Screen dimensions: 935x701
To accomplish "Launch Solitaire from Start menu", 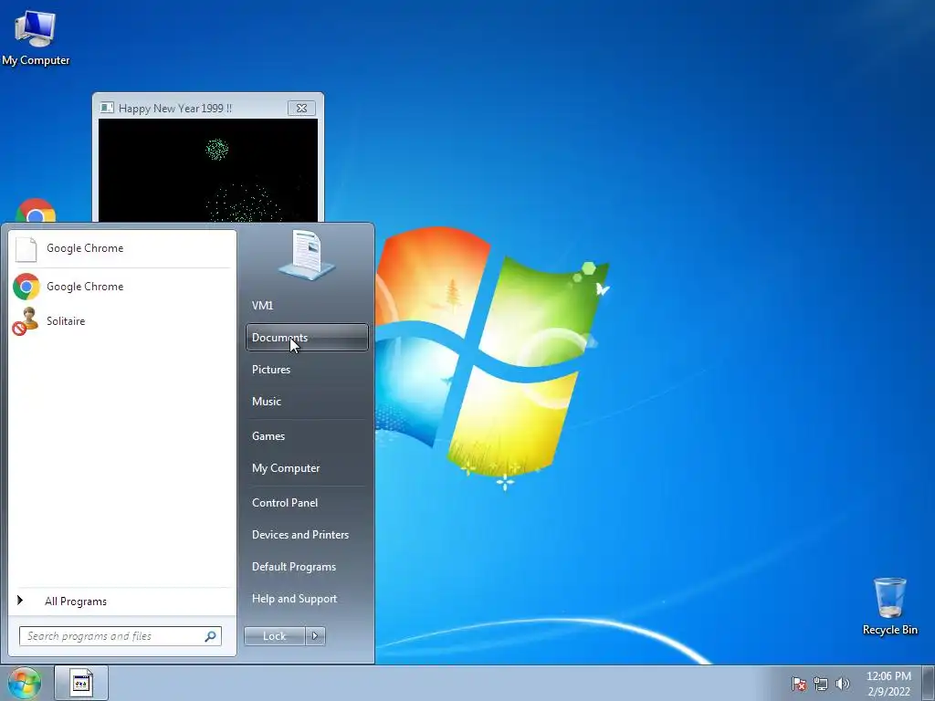I will [x=122, y=321].
